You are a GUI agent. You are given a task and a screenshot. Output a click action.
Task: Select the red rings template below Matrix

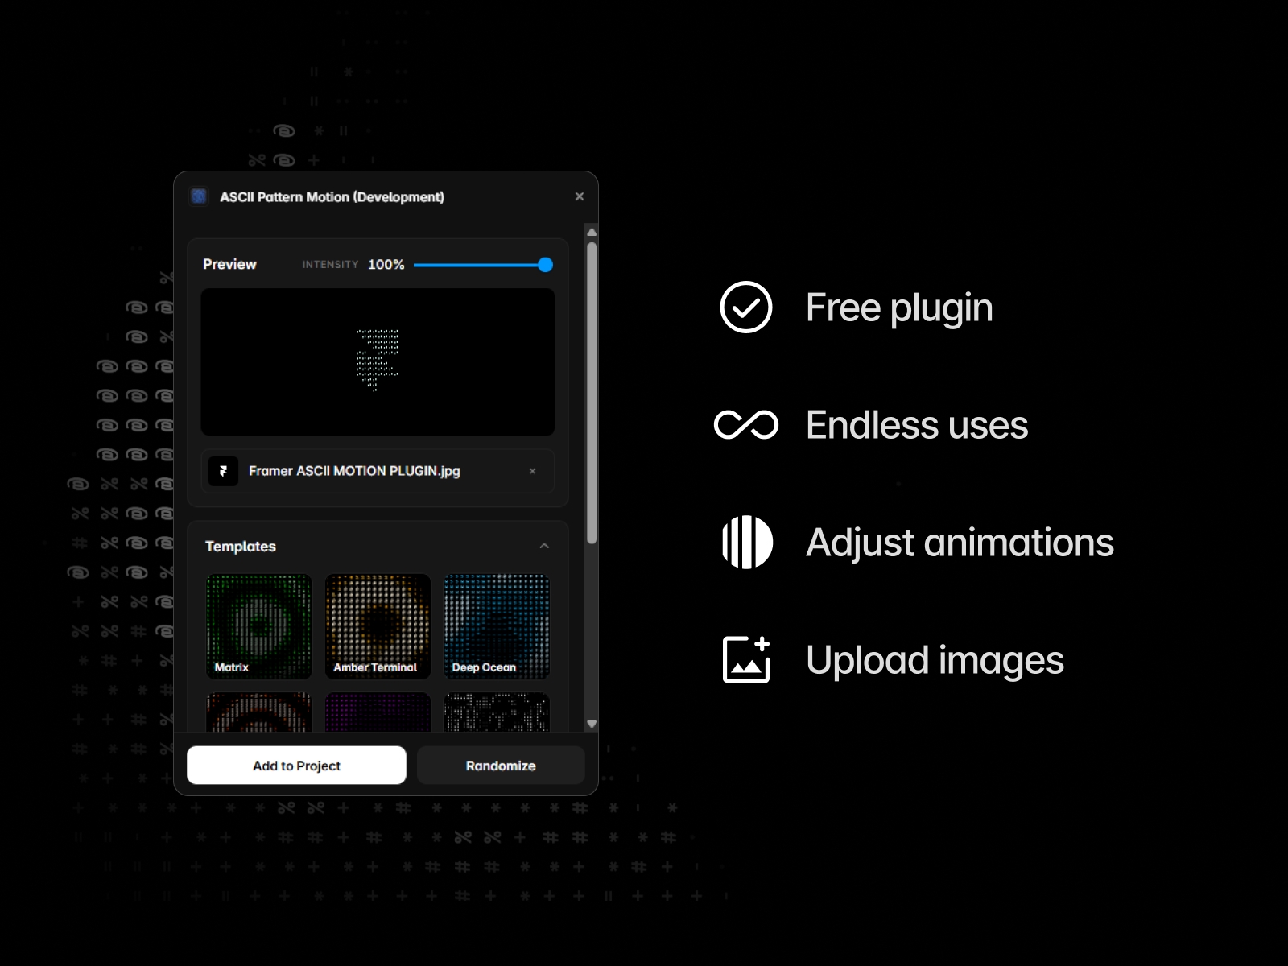click(x=259, y=712)
